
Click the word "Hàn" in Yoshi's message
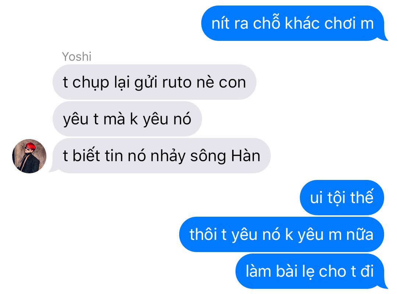click(245, 156)
